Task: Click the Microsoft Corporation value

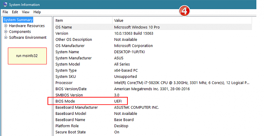Action: point(133,46)
